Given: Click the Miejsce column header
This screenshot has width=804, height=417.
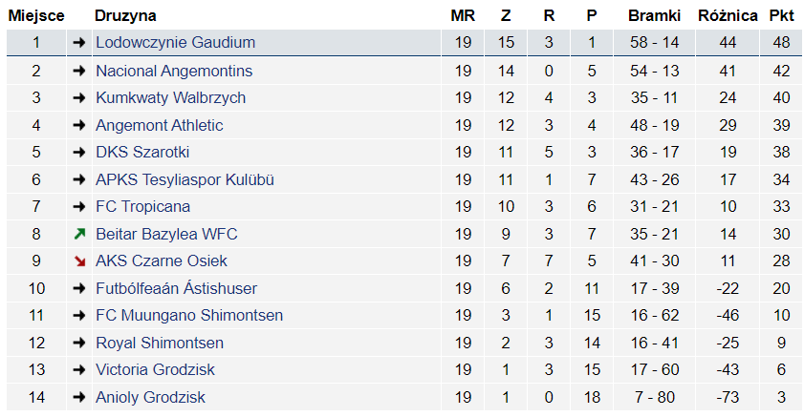Looking at the screenshot, I should coord(36,16).
